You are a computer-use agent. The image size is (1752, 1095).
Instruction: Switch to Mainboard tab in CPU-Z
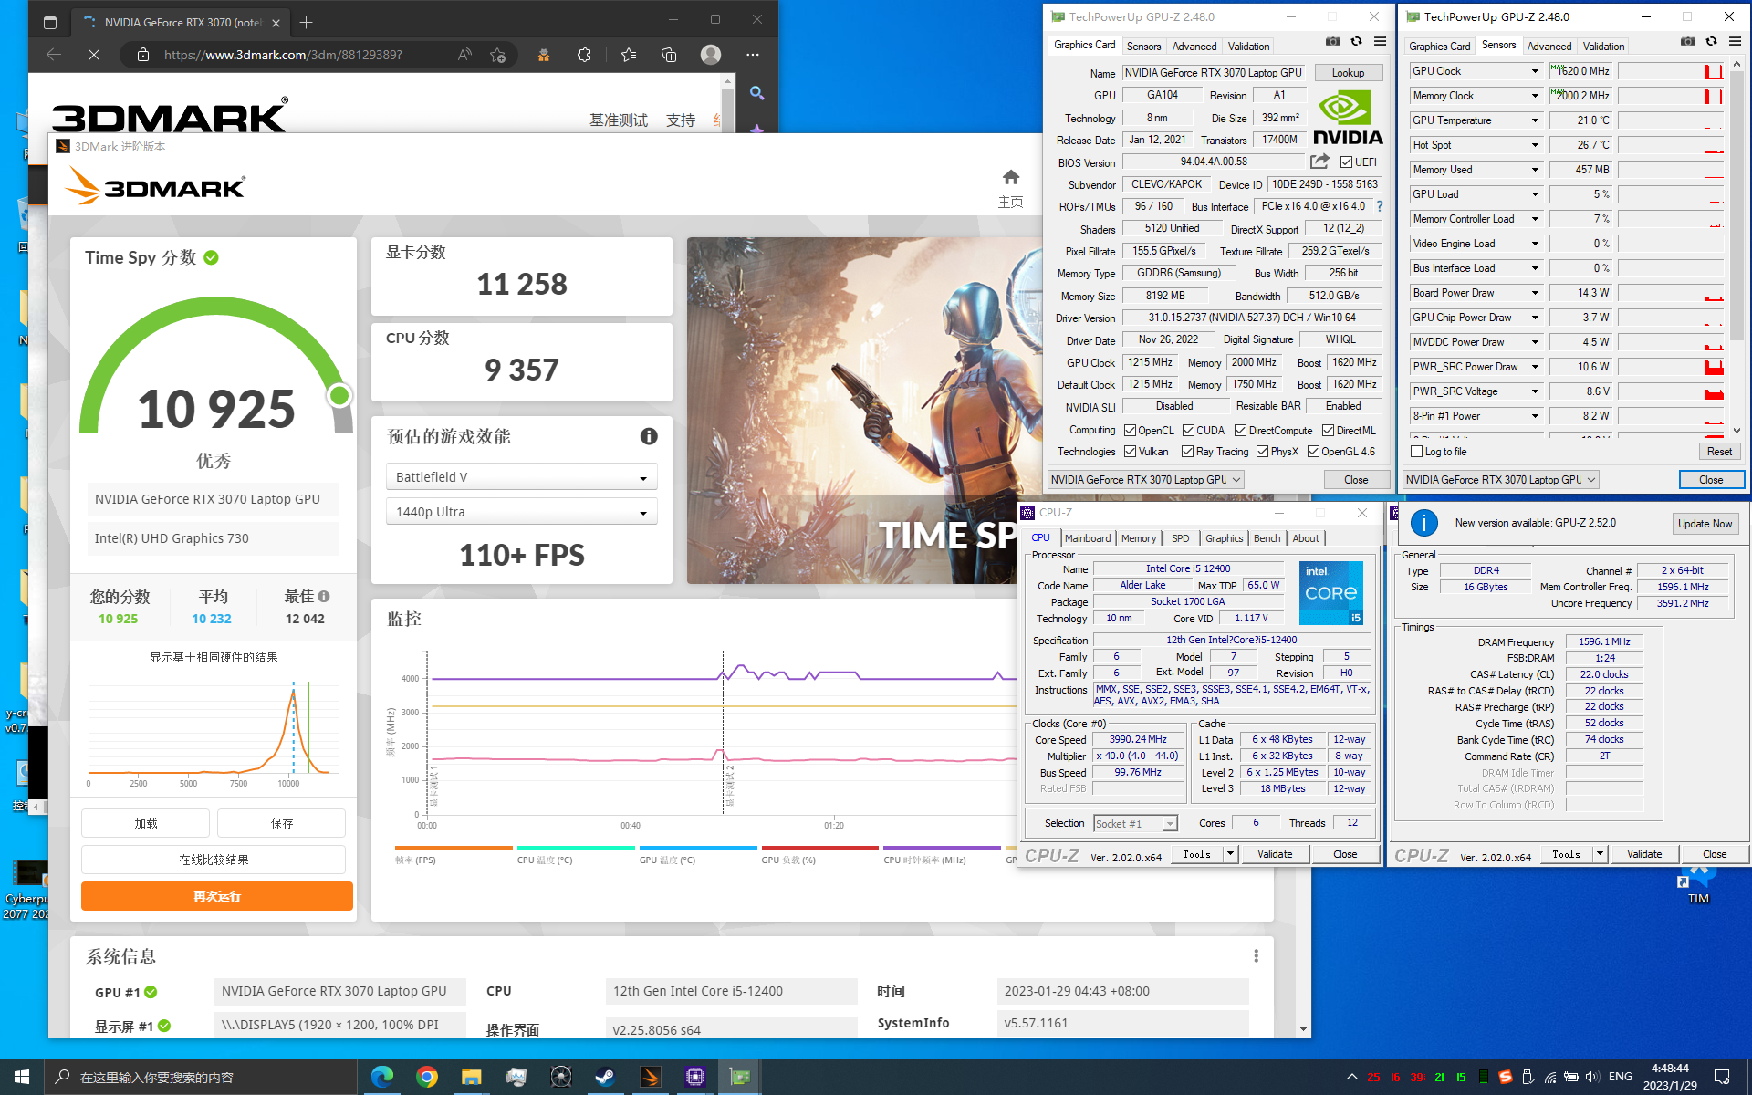click(1088, 538)
